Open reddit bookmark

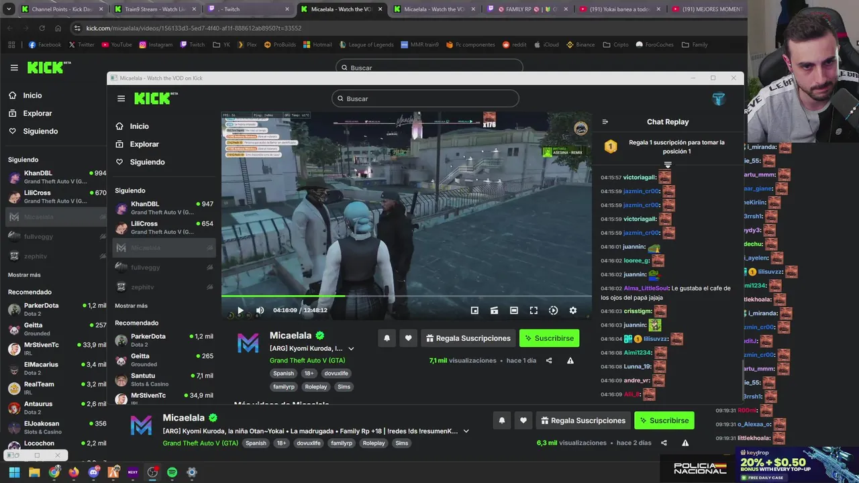click(515, 45)
